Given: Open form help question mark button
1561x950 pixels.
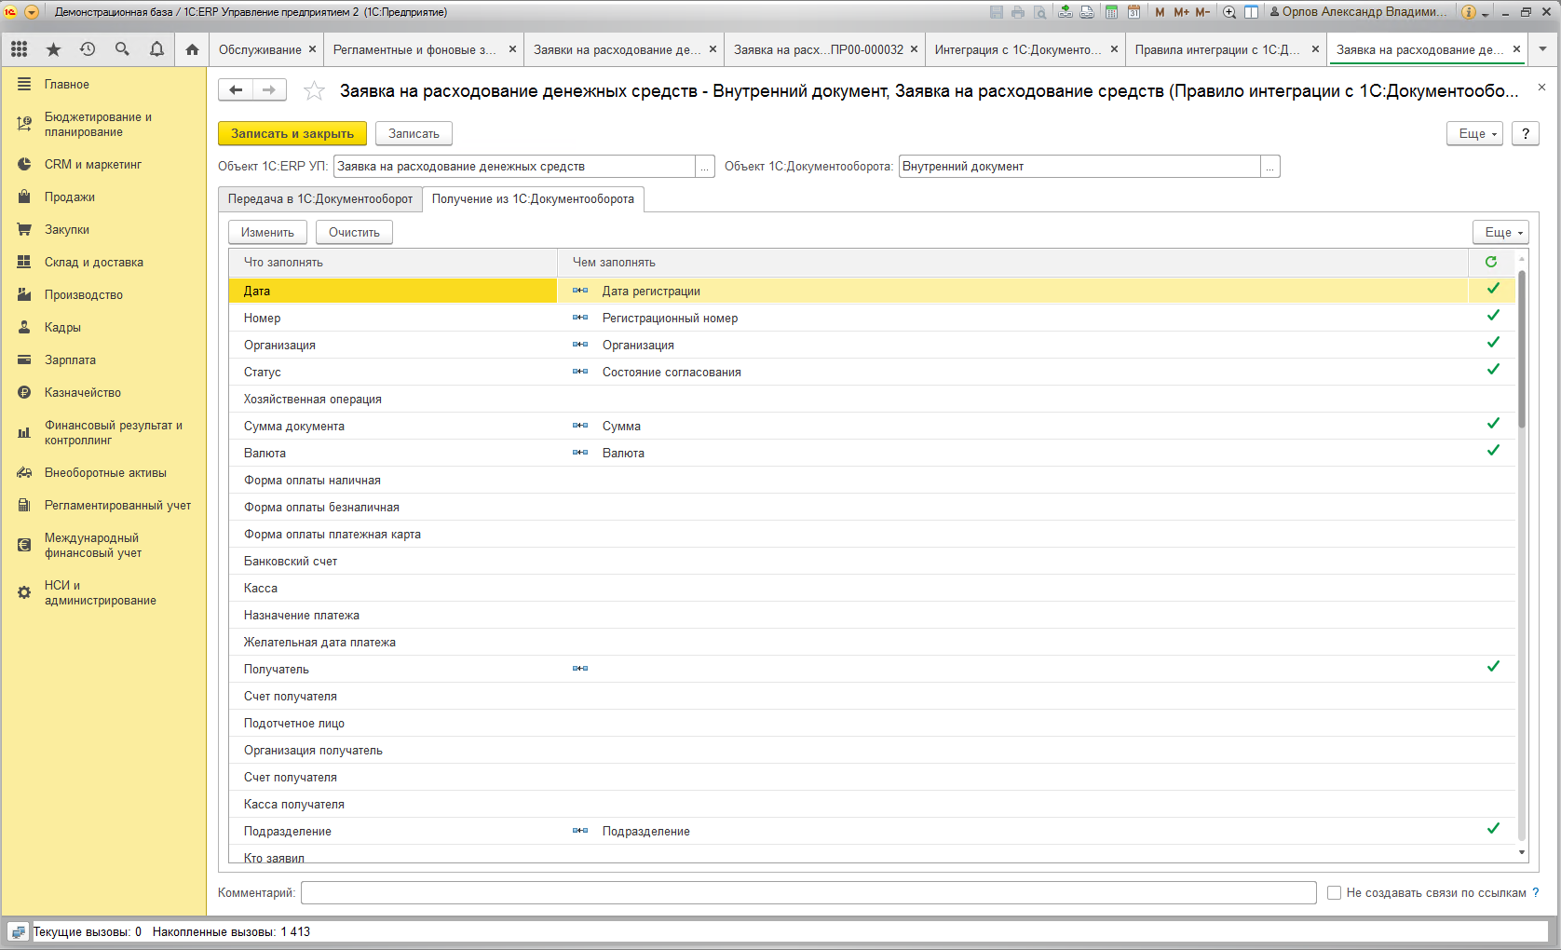Looking at the screenshot, I should click(1525, 133).
